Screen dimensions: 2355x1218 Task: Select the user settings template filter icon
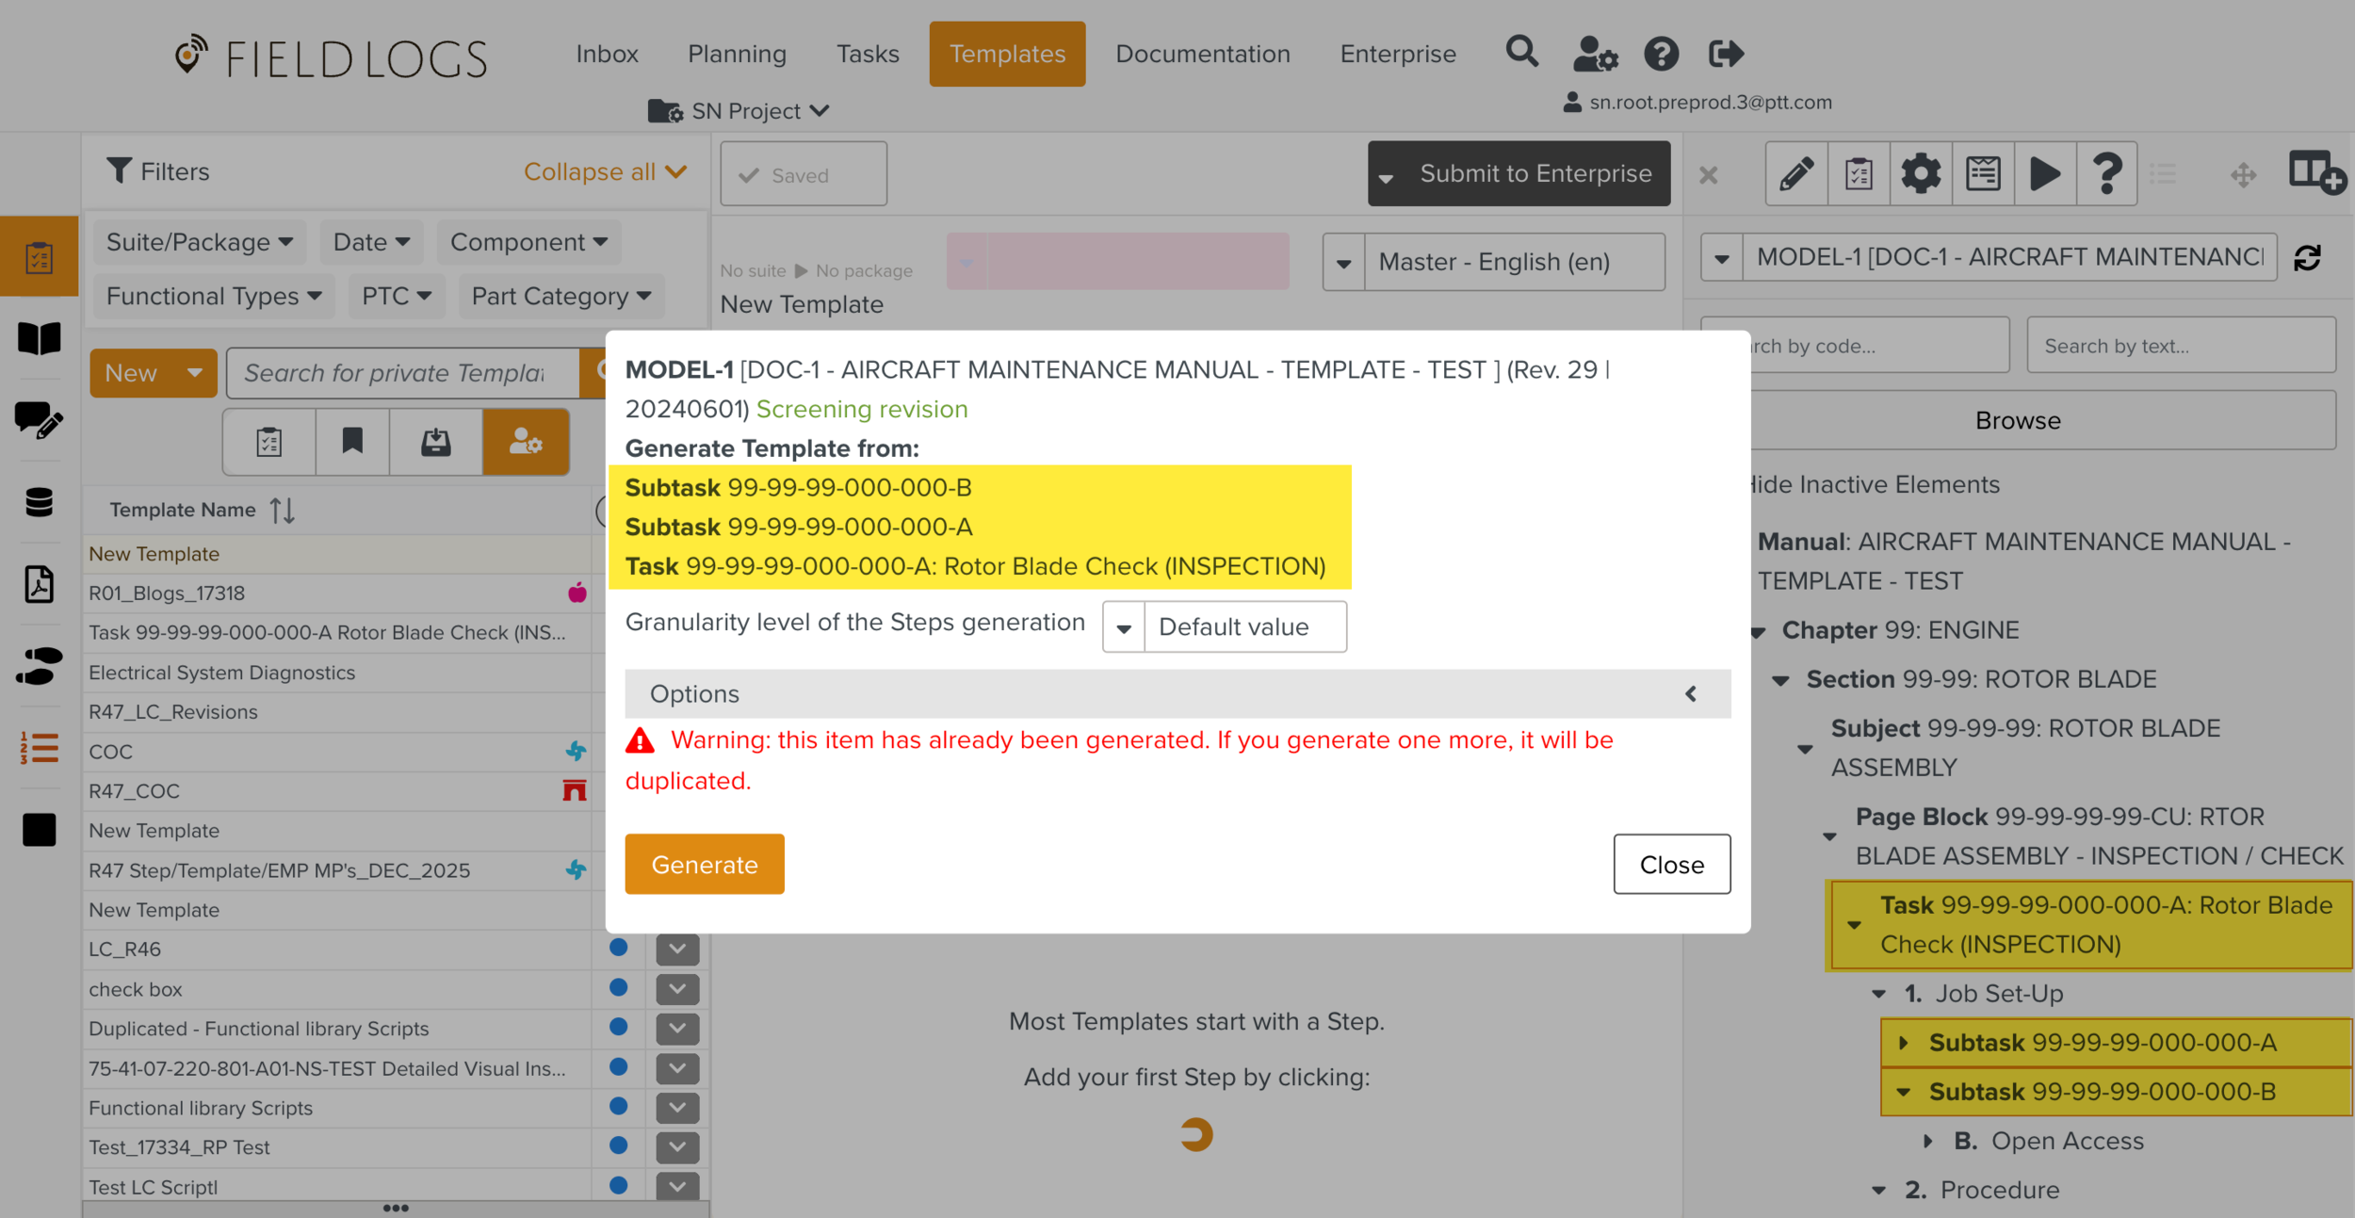tap(526, 441)
